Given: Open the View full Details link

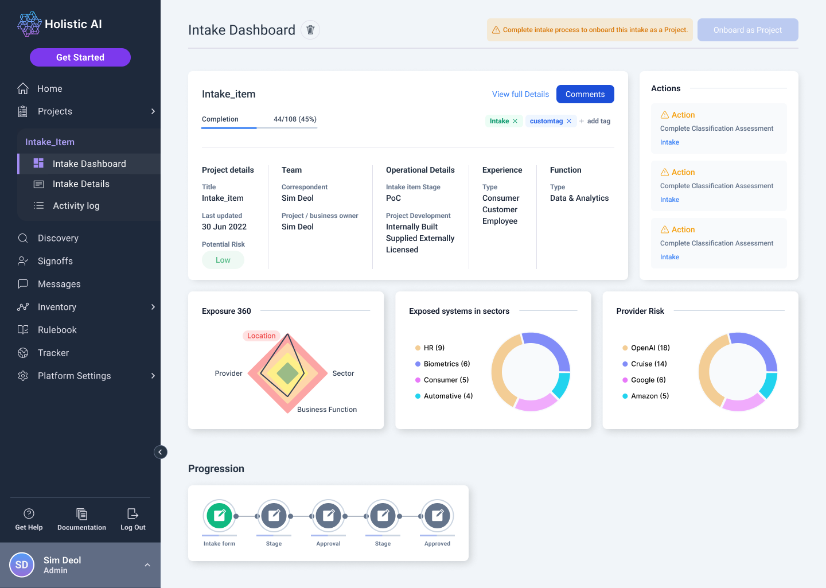Looking at the screenshot, I should pos(520,94).
